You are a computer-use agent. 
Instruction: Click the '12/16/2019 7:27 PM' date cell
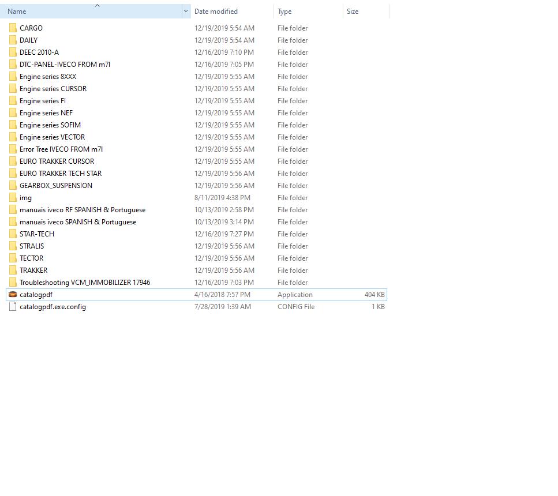pyautogui.click(x=224, y=234)
